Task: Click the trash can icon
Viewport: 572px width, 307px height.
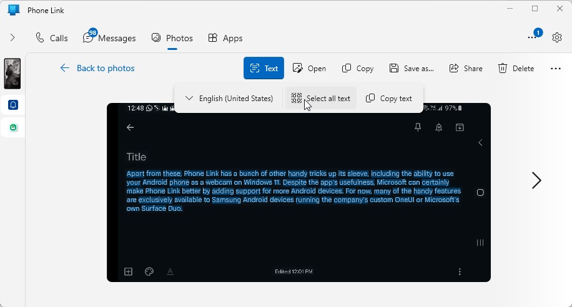Action: [503, 68]
